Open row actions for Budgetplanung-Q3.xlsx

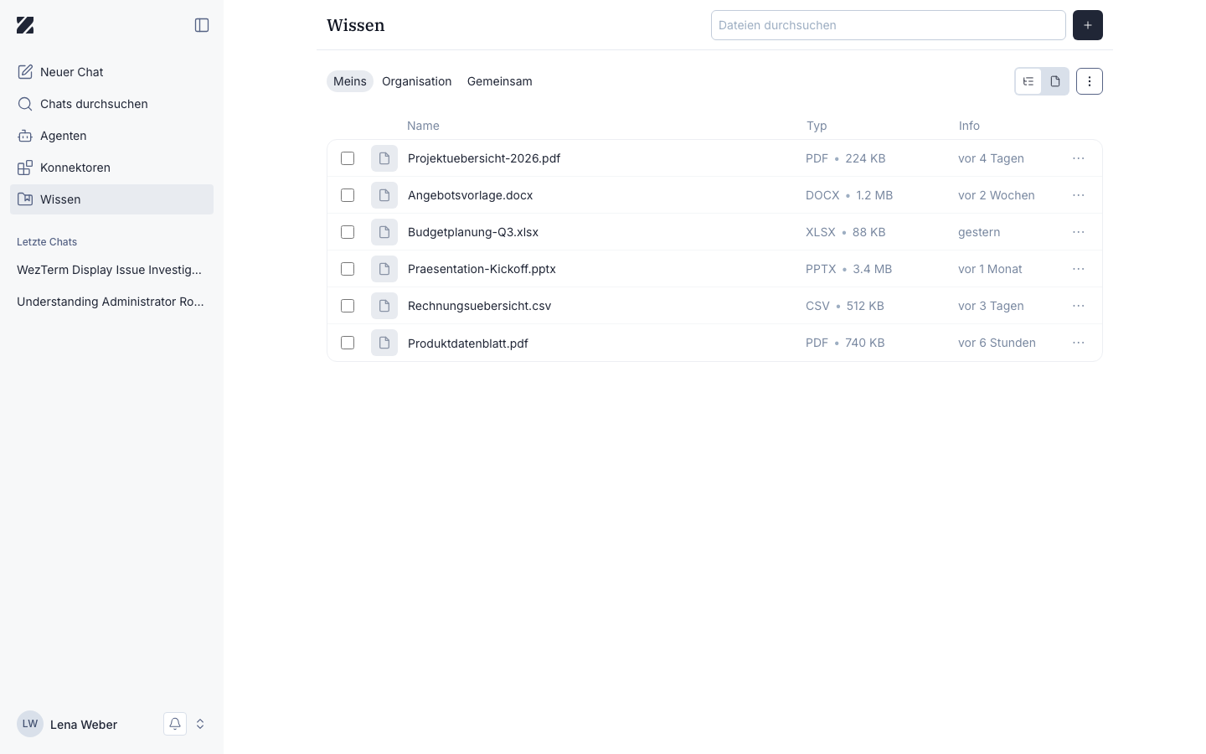(x=1079, y=232)
